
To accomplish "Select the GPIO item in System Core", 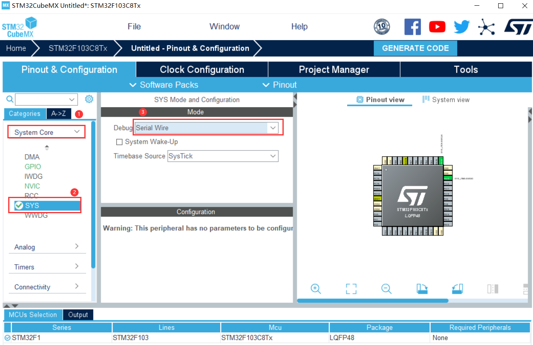I will 32,167.
